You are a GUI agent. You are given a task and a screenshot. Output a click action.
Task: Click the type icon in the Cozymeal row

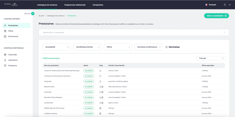[100, 81]
